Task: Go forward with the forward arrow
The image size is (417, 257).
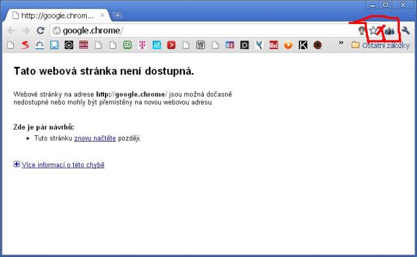Action: point(26,31)
